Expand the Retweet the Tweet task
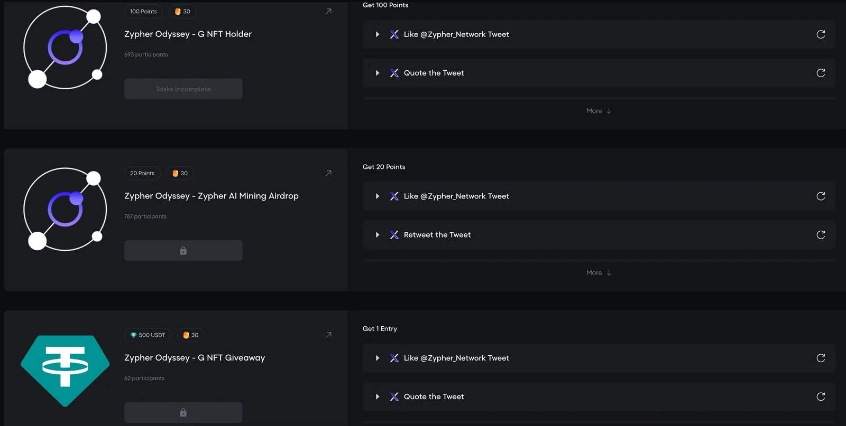Image resolution: width=846 pixels, height=426 pixels. click(378, 235)
